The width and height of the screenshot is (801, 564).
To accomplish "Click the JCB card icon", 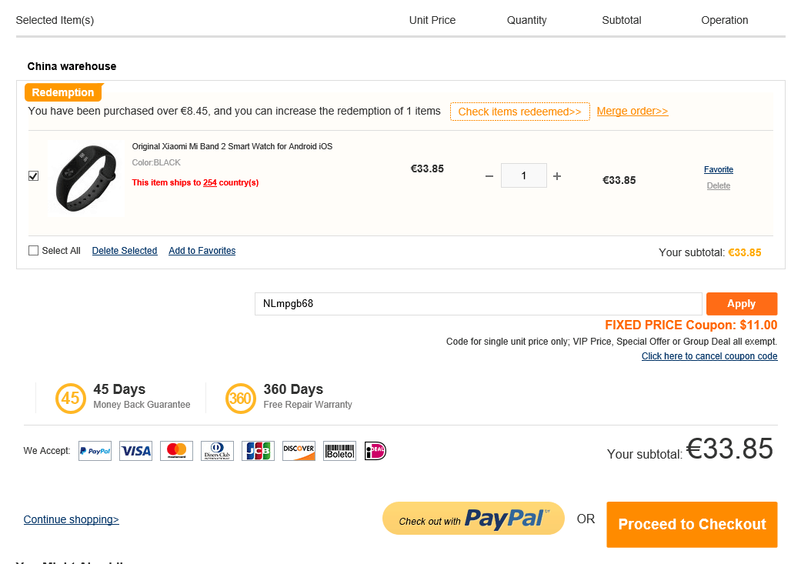I will [258, 451].
